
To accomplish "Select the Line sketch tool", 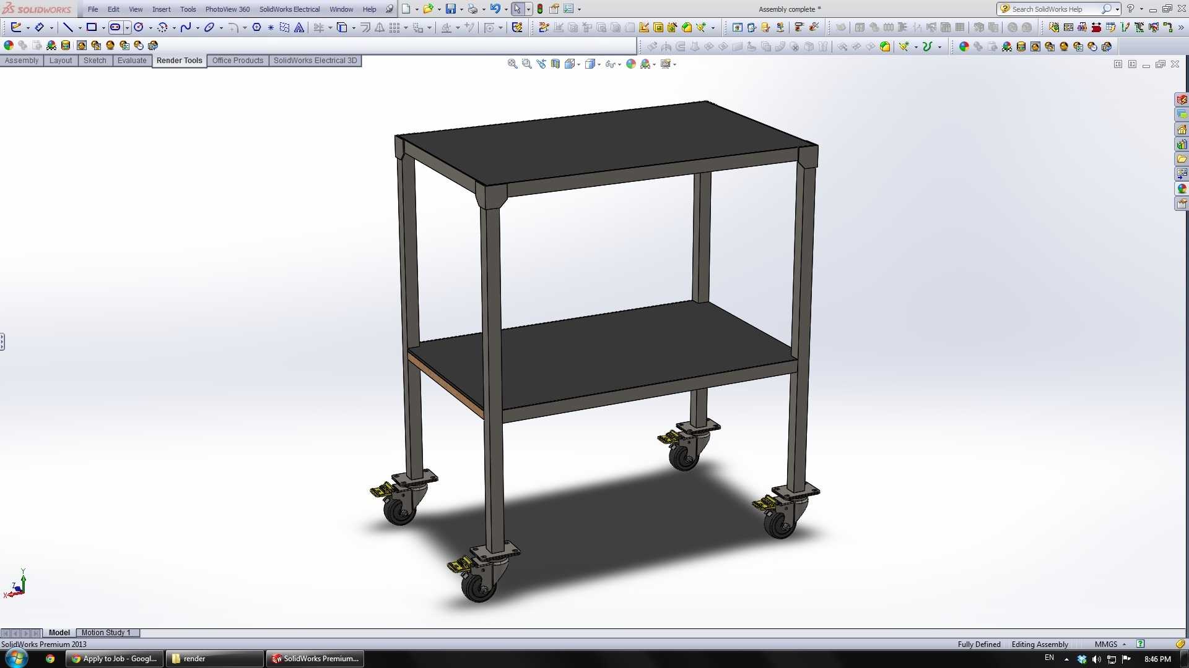I will point(68,27).
